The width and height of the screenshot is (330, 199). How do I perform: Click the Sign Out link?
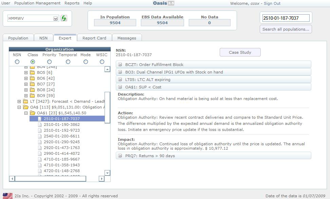coord(272,3)
